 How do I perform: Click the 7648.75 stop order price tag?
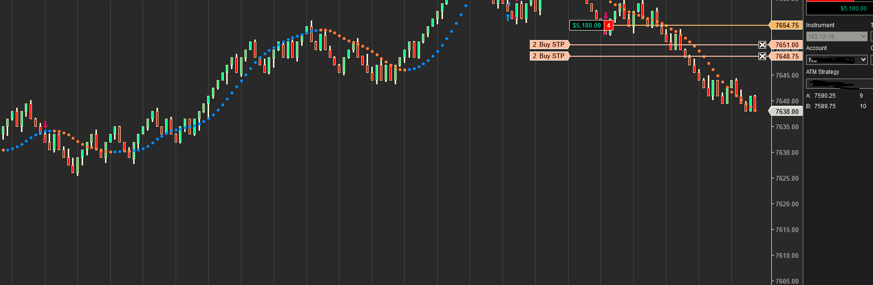(785, 56)
